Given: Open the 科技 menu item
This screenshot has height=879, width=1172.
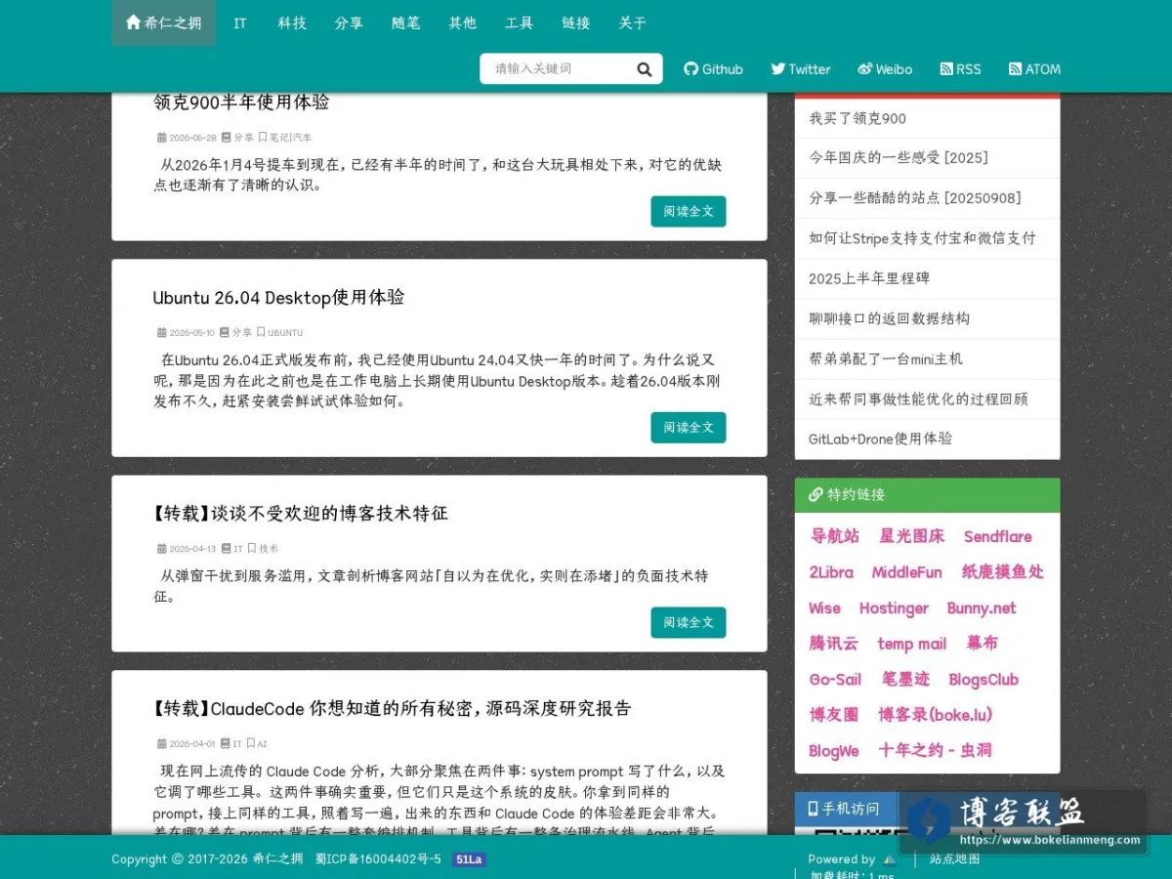Looking at the screenshot, I should pos(292,22).
